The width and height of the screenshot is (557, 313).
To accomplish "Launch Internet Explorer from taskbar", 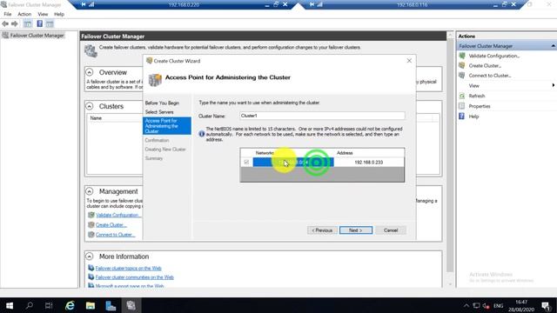I will click(70, 305).
